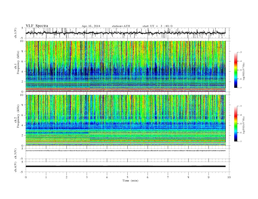Click time axis tick label "5"
The height and width of the screenshot is (199, 258).
click(127, 177)
